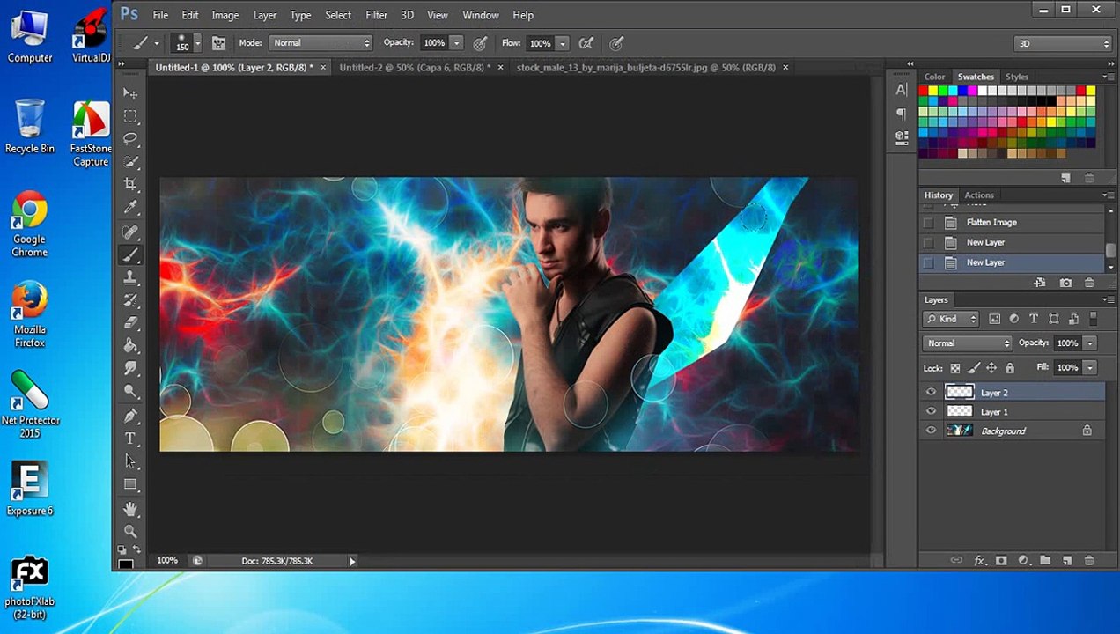1120x634 pixels.
Task: Open the layer Fill dropdown arrow
Action: [x=1090, y=367]
